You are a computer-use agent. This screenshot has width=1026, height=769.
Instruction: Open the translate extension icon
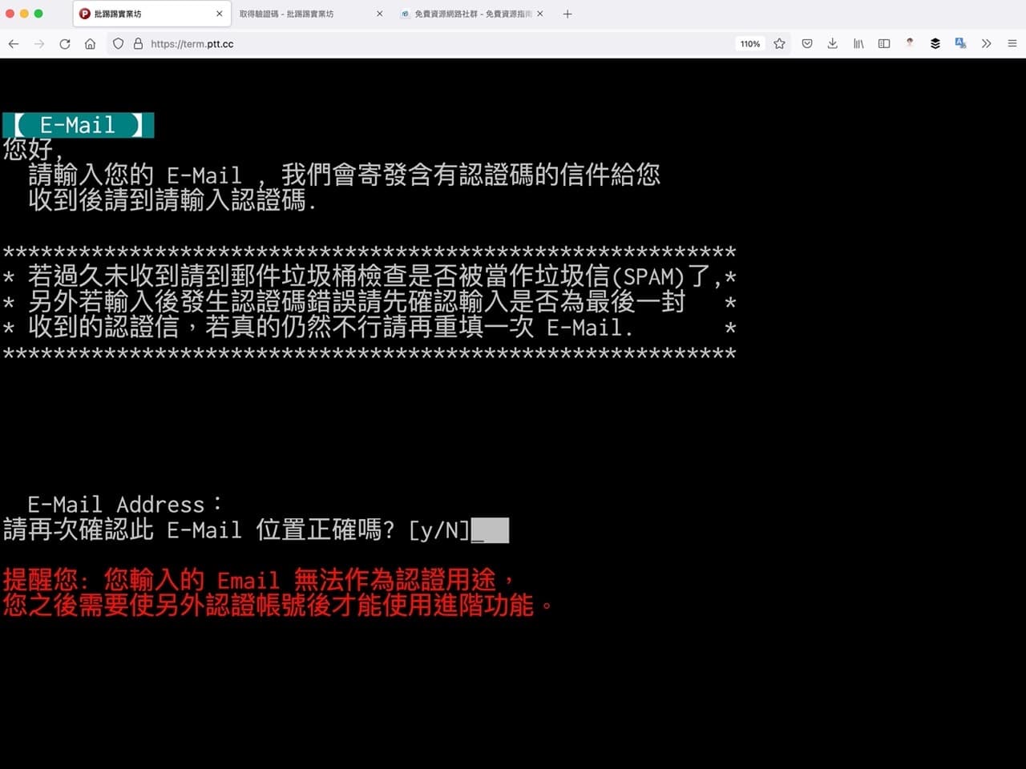click(x=960, y=44)
